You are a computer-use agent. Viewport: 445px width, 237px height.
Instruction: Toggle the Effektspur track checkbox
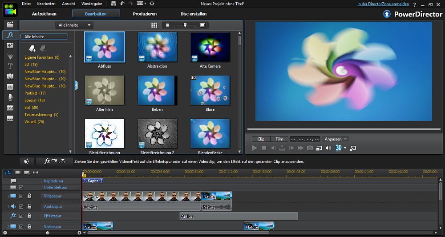21,216
